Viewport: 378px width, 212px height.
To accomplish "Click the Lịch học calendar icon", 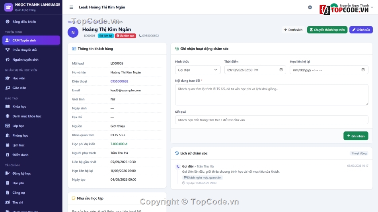I will pyautogui.click(x=8, y=145).
